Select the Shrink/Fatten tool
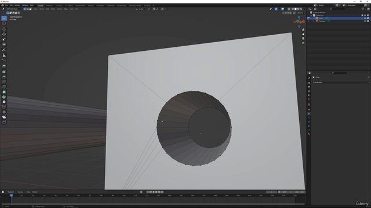Viewport: 371px width, 208px height. coord(4,112)
